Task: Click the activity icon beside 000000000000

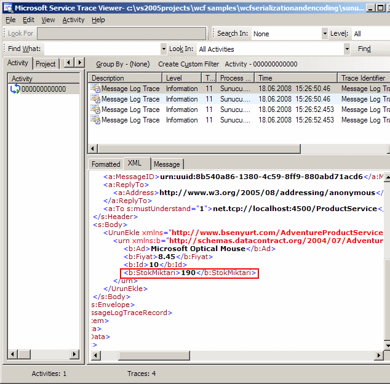Action: [x=15, y=89]
